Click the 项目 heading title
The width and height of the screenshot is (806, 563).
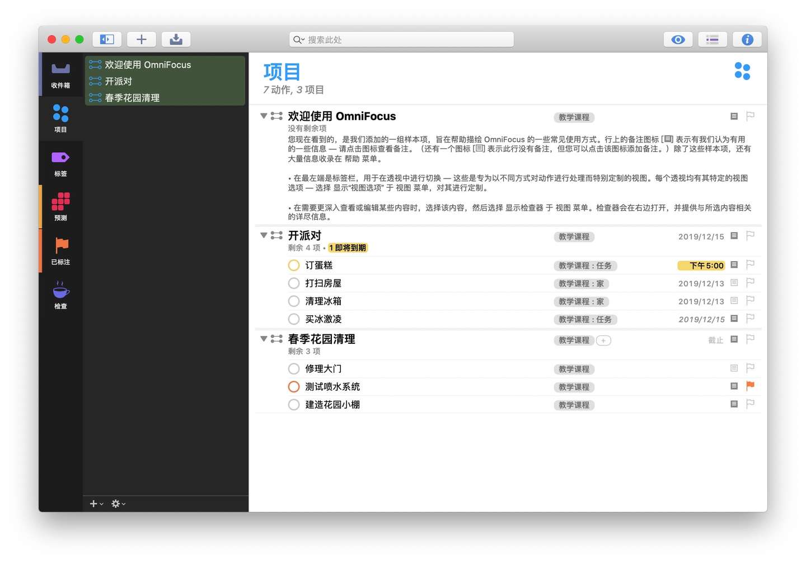(x=282, y=72)
